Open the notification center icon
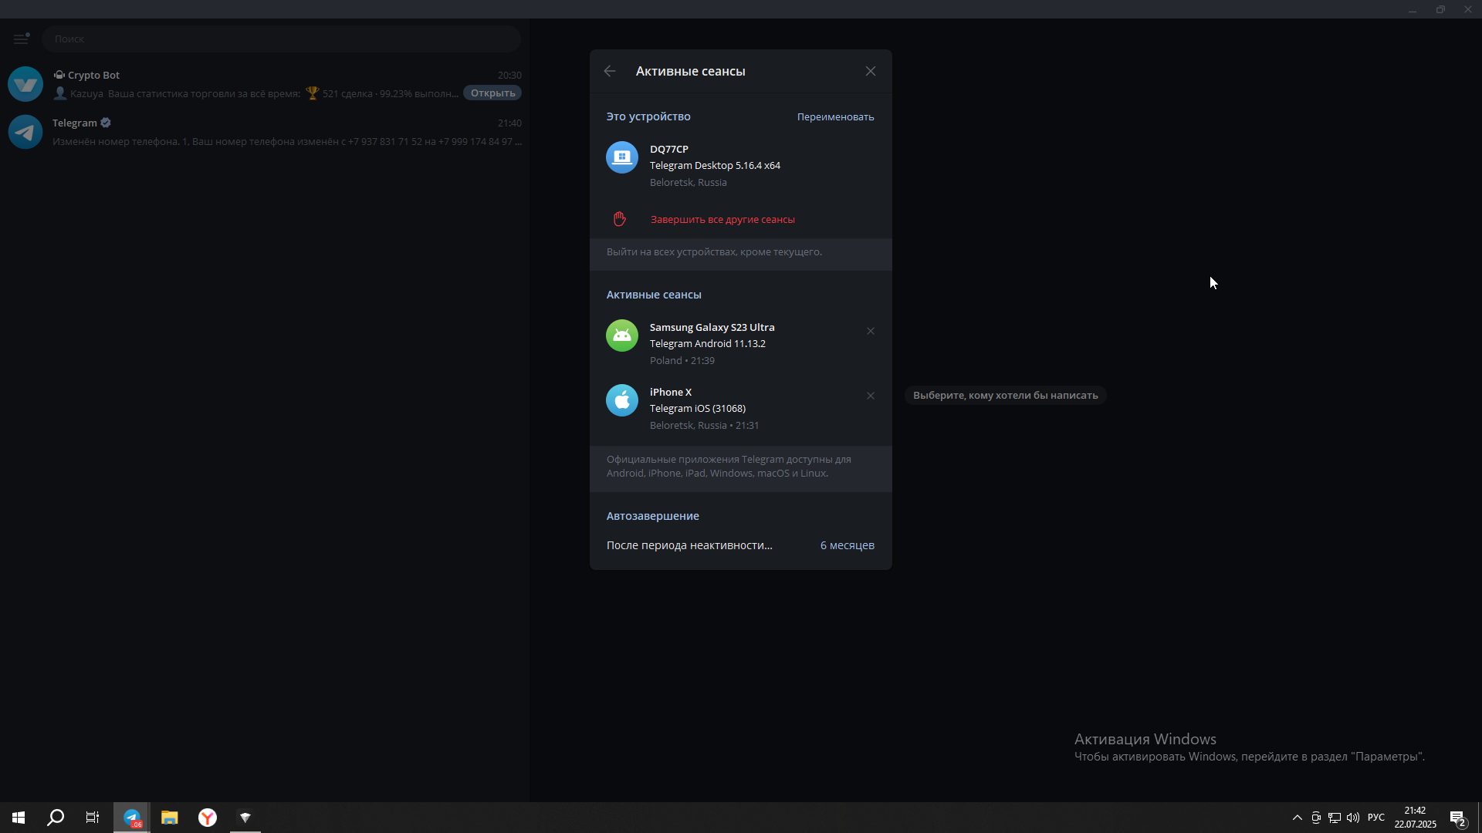1482x833 pixels. 1458,818
